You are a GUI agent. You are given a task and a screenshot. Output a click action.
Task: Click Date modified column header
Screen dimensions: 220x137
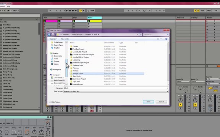click(x=109, y=43)
